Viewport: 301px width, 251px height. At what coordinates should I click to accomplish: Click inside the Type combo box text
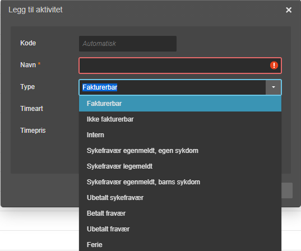[172, 87]
